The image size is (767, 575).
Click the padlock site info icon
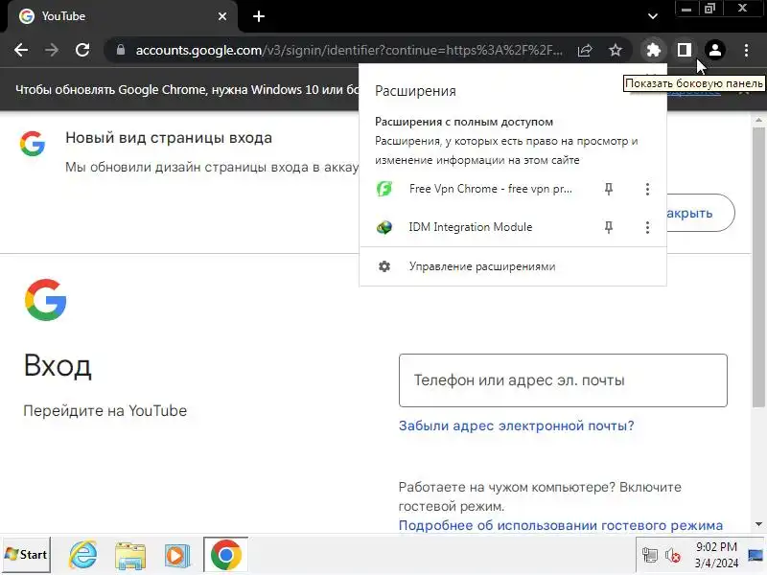click(x=121, y=50)
